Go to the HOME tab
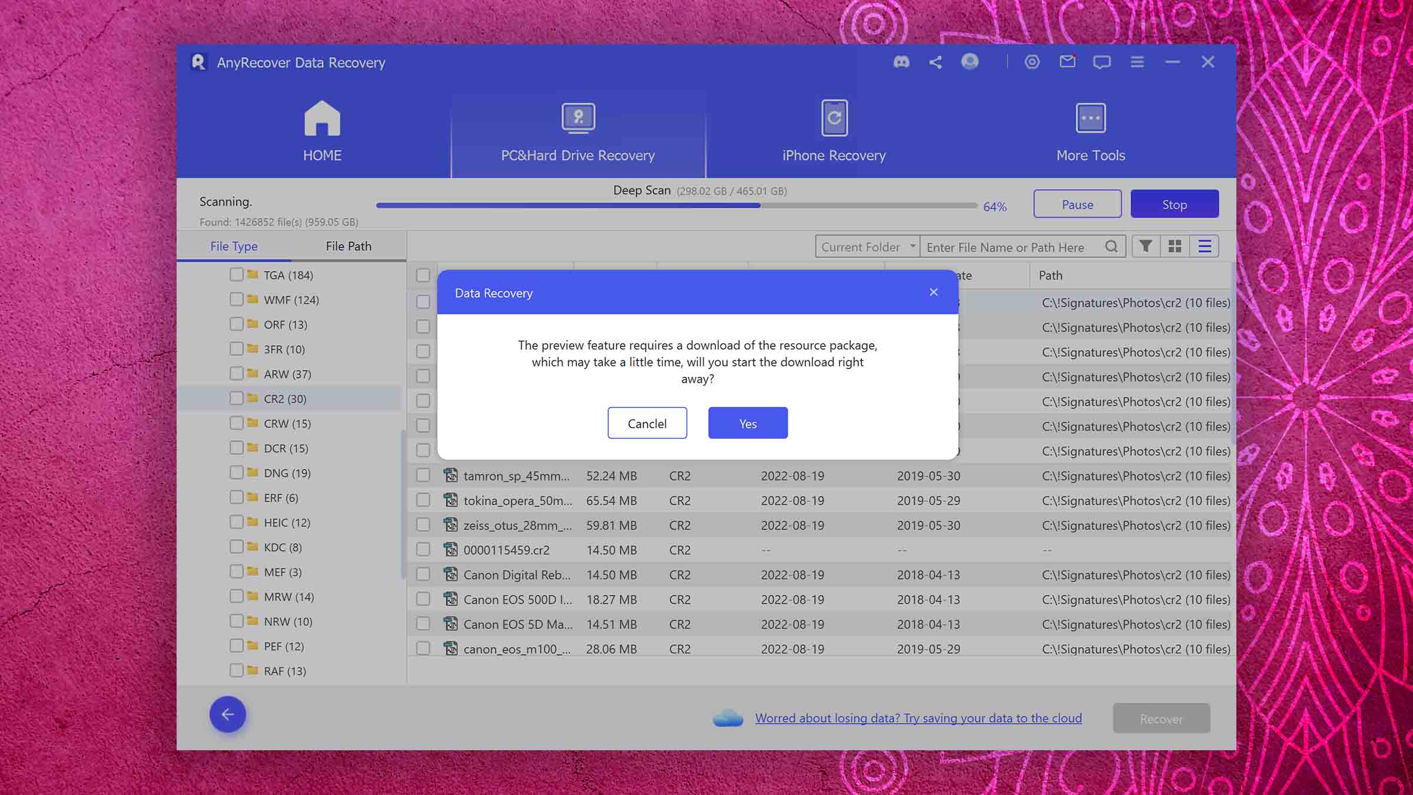 pyautogui.click(x=322, y=132)
